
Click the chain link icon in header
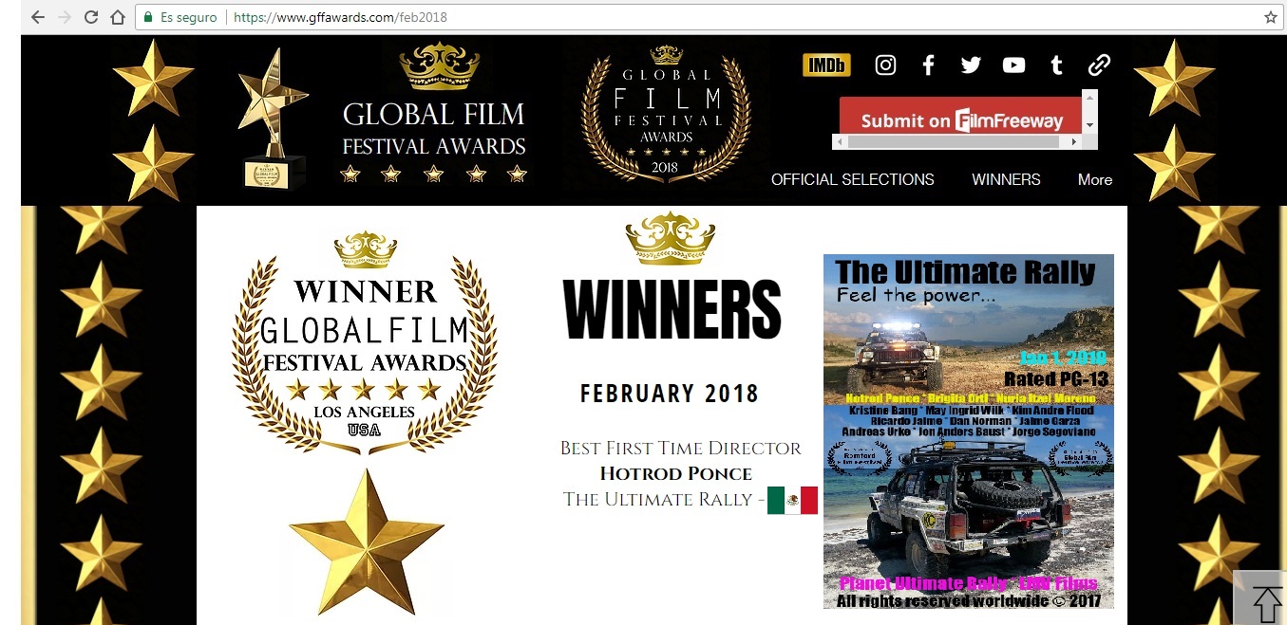click(x=1099, y=64)
